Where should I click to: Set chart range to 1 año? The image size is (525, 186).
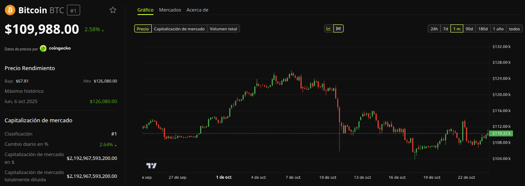coord(498,29)
